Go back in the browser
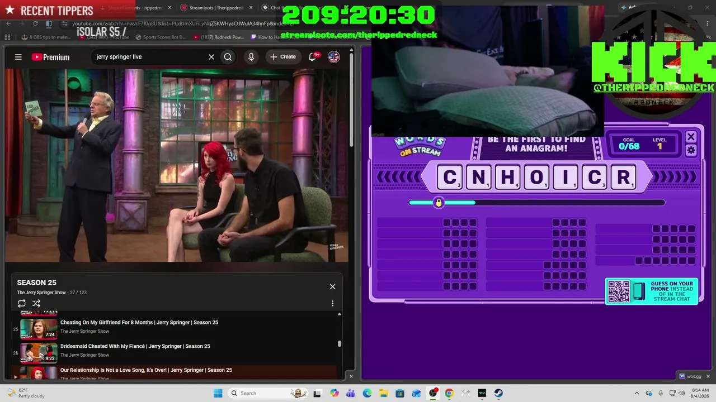716x402 pixels. 8,23
